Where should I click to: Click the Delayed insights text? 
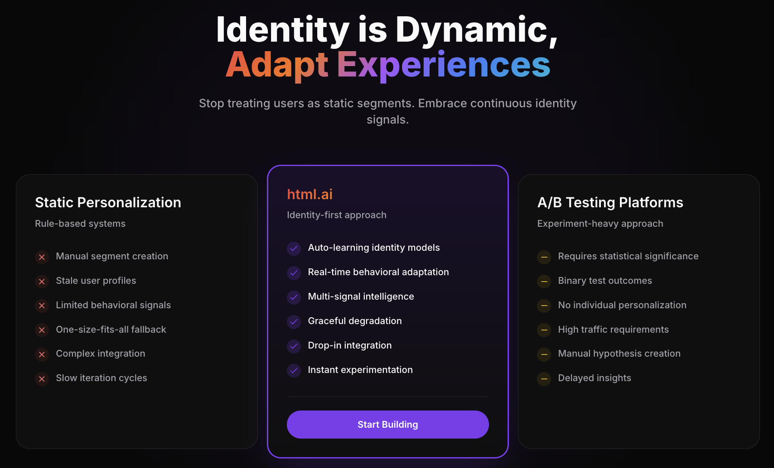tap(595, 378)
